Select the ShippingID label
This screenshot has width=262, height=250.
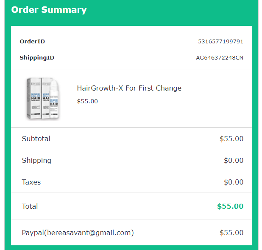point(37,58)
